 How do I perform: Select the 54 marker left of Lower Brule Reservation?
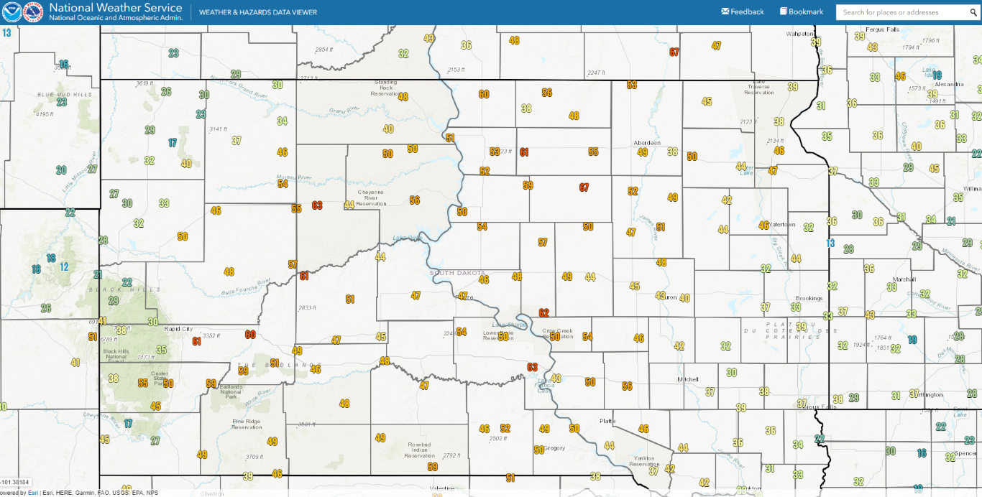pyautogui.click(x=462, y=332)
